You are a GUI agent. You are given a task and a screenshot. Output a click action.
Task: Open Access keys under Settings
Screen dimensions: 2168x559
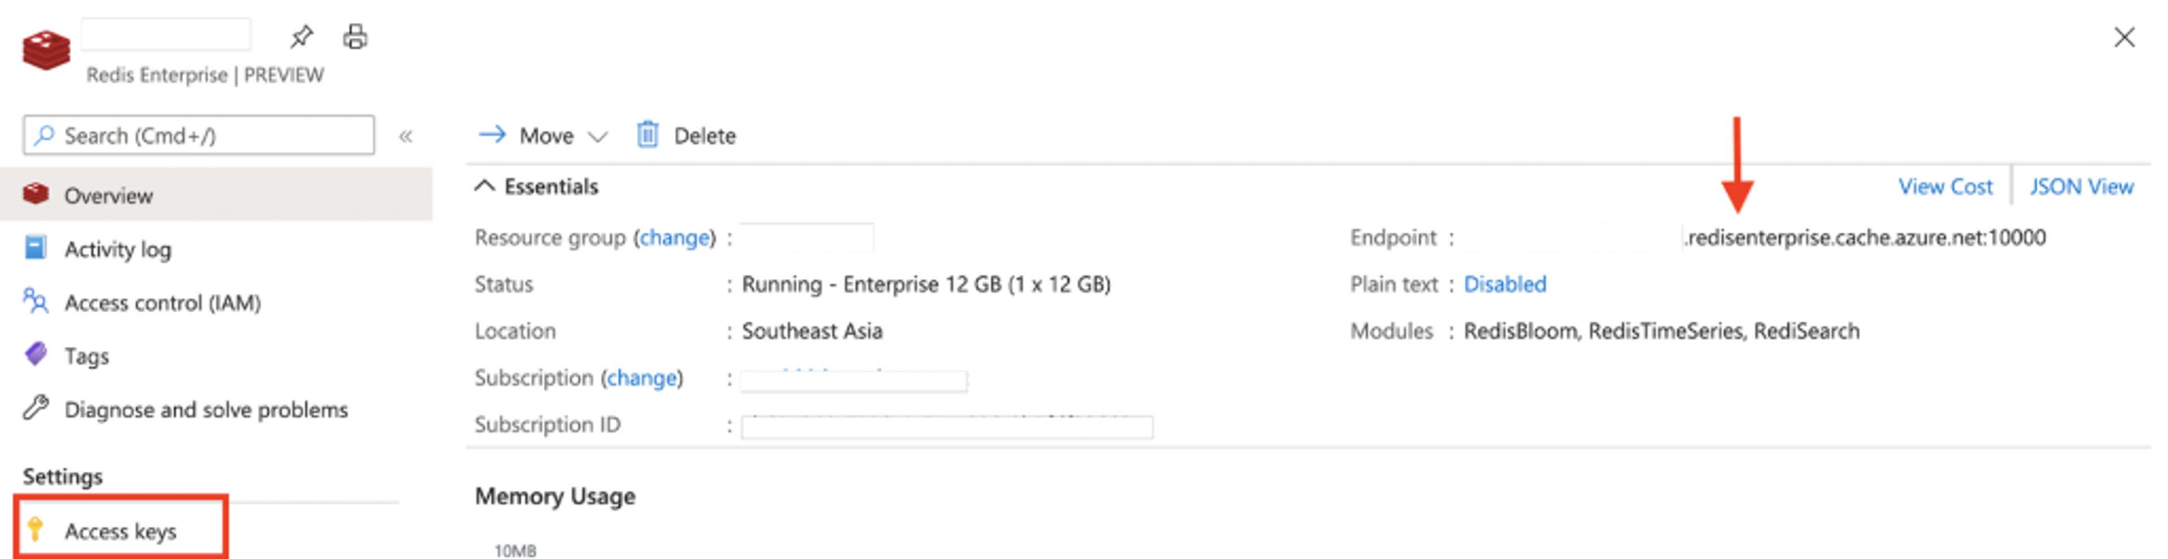click(120, 530)
